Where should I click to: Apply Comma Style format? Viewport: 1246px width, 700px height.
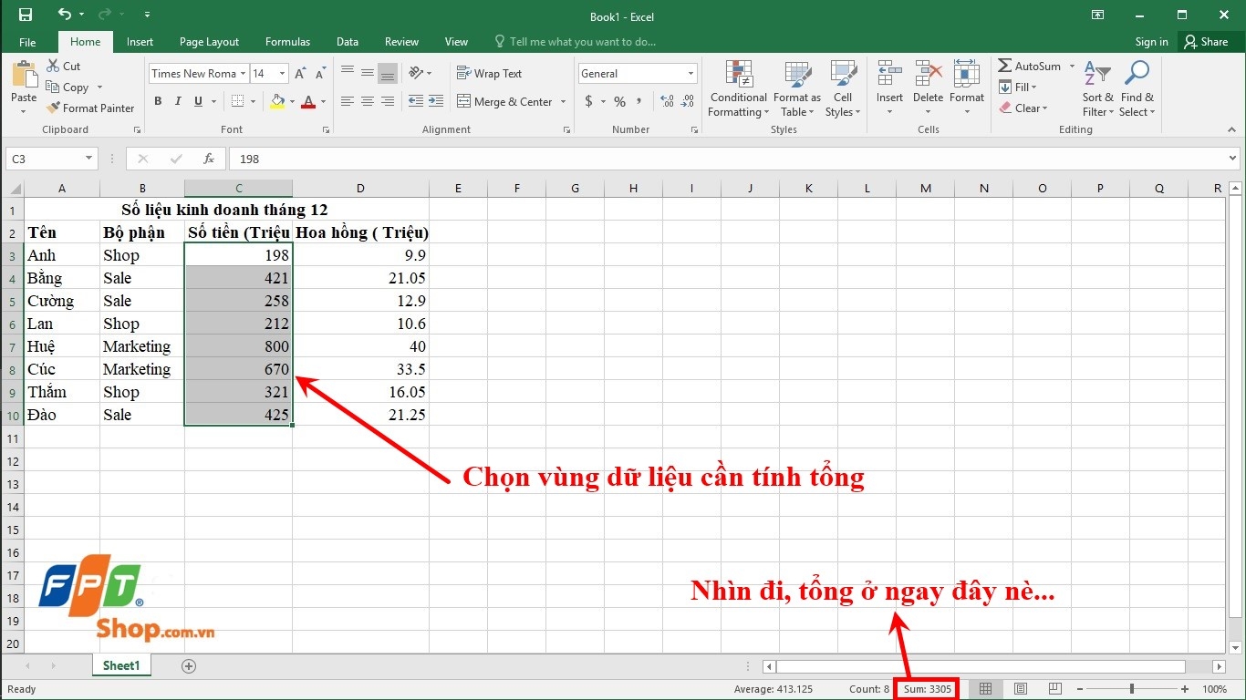click(640, 101)
